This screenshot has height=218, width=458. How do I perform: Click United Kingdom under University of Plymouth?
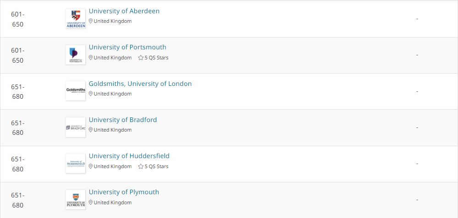click(x=112, y=202)
